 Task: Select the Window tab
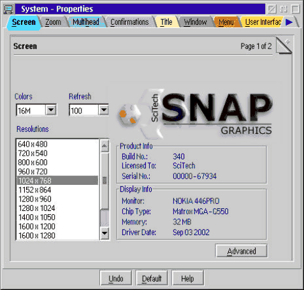(195, 22)
